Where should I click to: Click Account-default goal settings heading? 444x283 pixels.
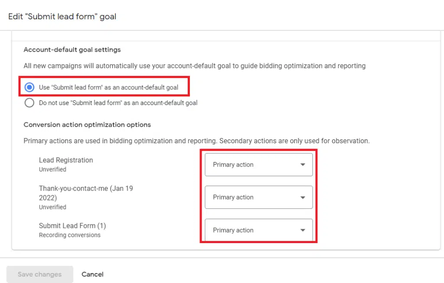pyautogui.click(x=72, y=49)
